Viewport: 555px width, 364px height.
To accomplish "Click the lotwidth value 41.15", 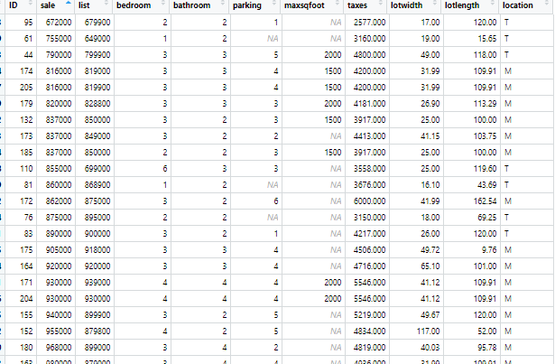I will (430, 136).
